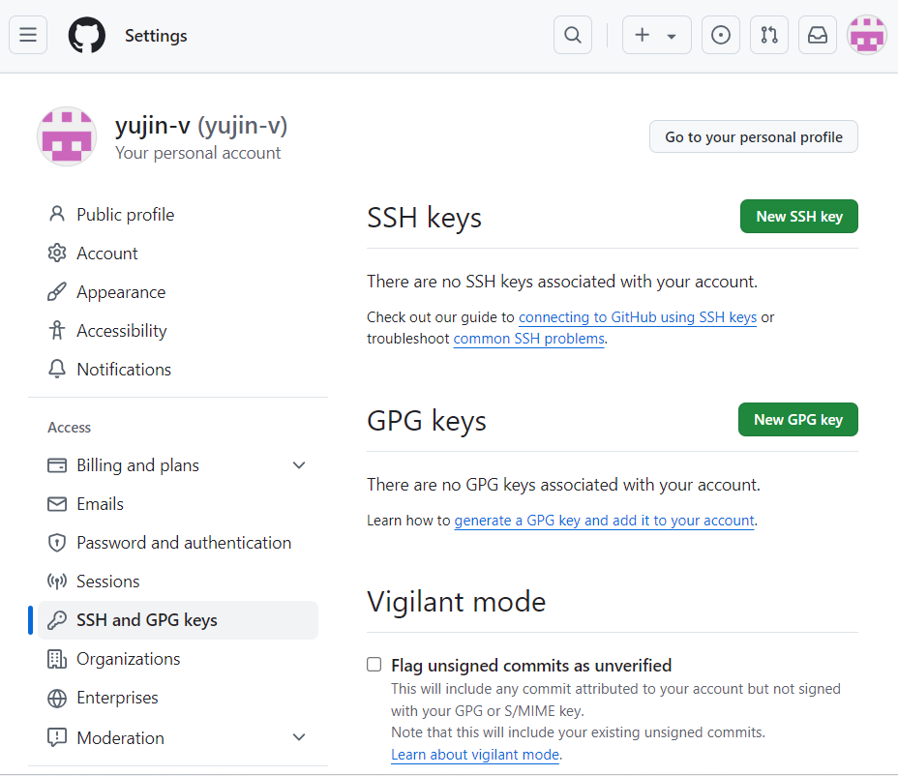
Task: Select Emails in sidebar
Action: (177, 504)
